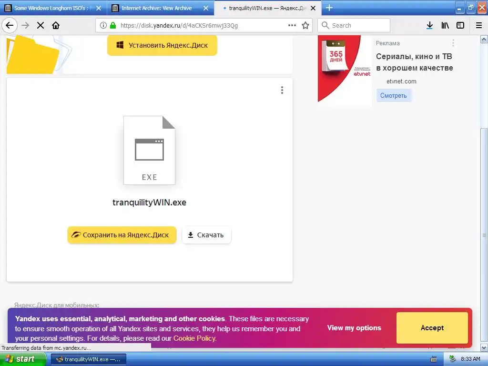Open the Firefox hamburger menu
Screen dimensions: 488x366
tap(479, 25)
